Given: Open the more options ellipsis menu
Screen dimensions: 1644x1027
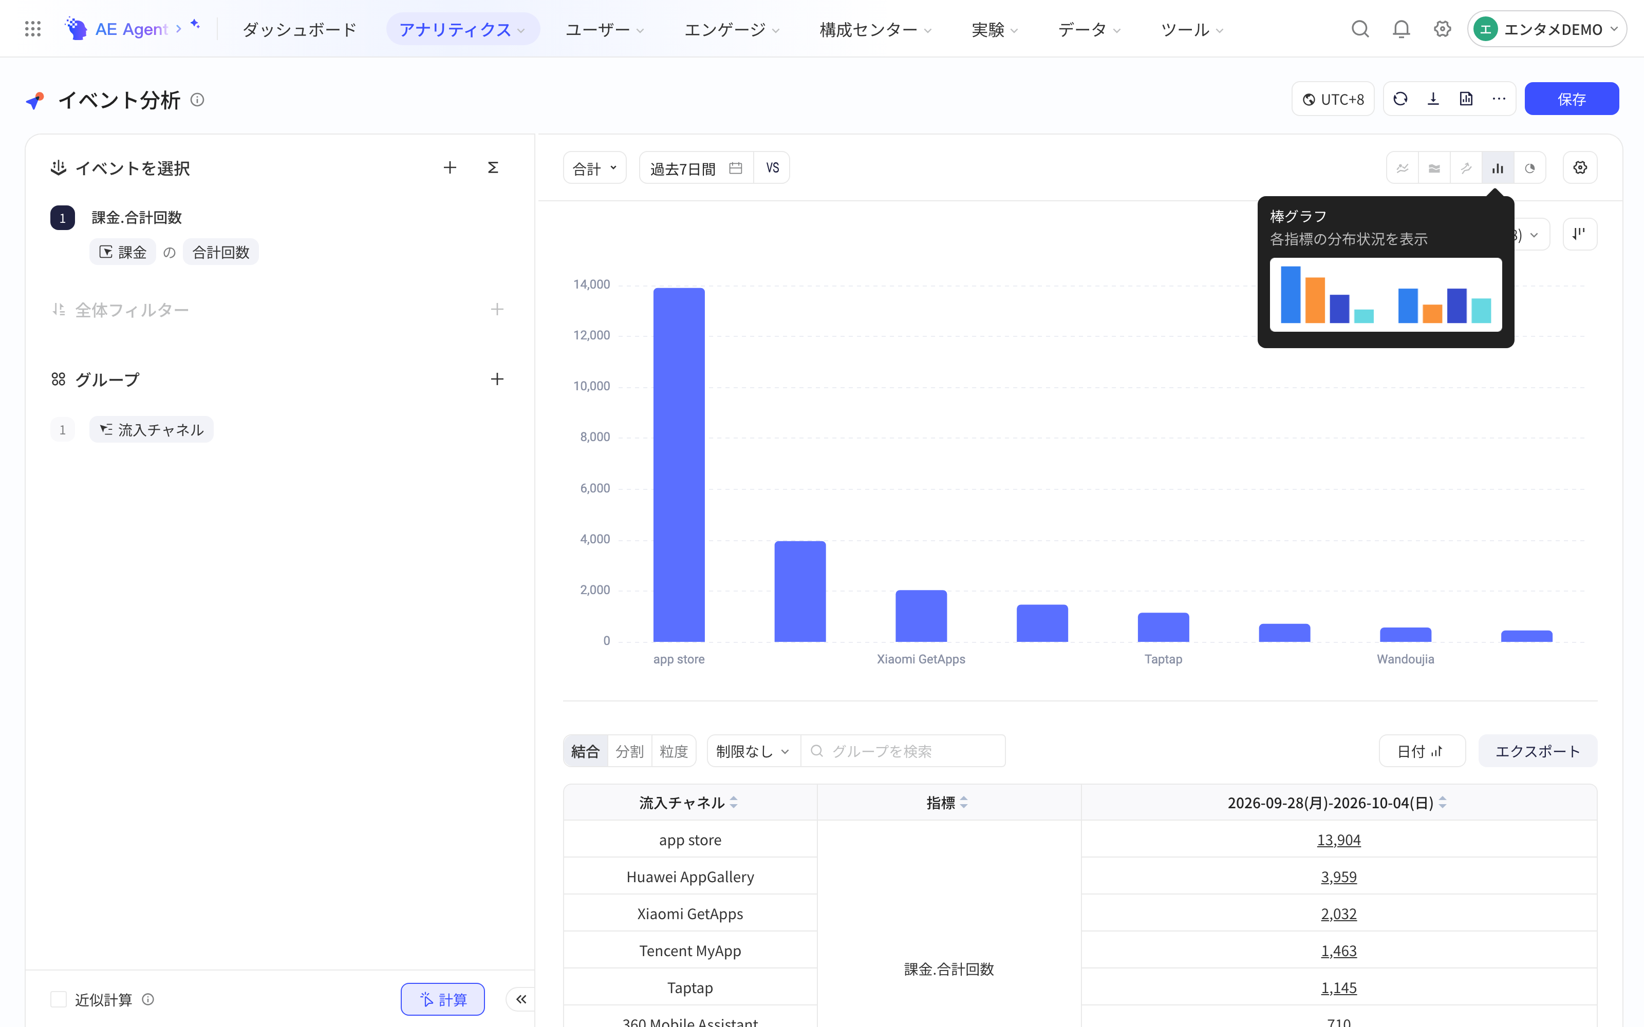Looking at the screenshot, I should 1499,99.
